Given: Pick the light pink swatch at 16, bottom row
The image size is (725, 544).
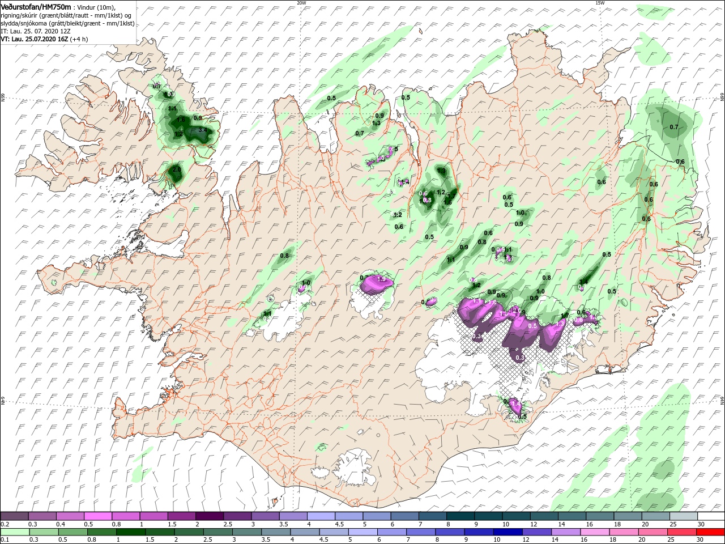Looking at the screenshot, I should click(x=594, y=532).
